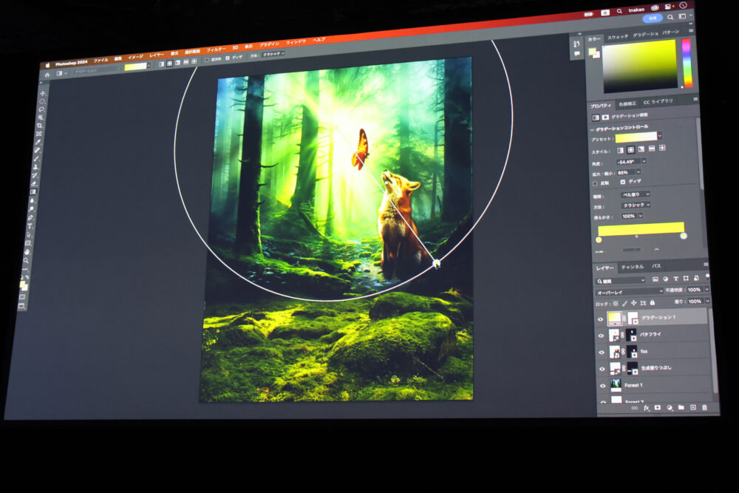This screenshot has width=739, height=493.
Task: Expand the 不透明度 opacity dropdown
Action: point(706,290)
